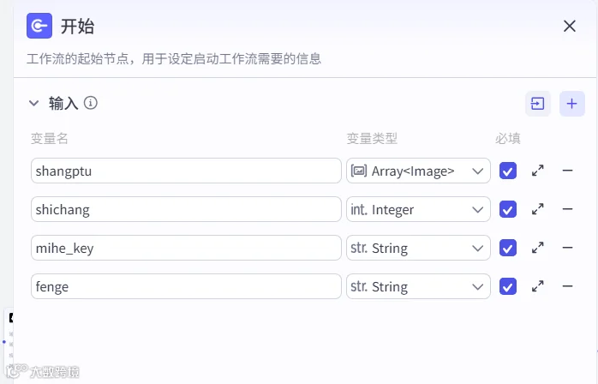Remove the fenge variable row
The image size is (598, 384).
click(x=567, y=286)
